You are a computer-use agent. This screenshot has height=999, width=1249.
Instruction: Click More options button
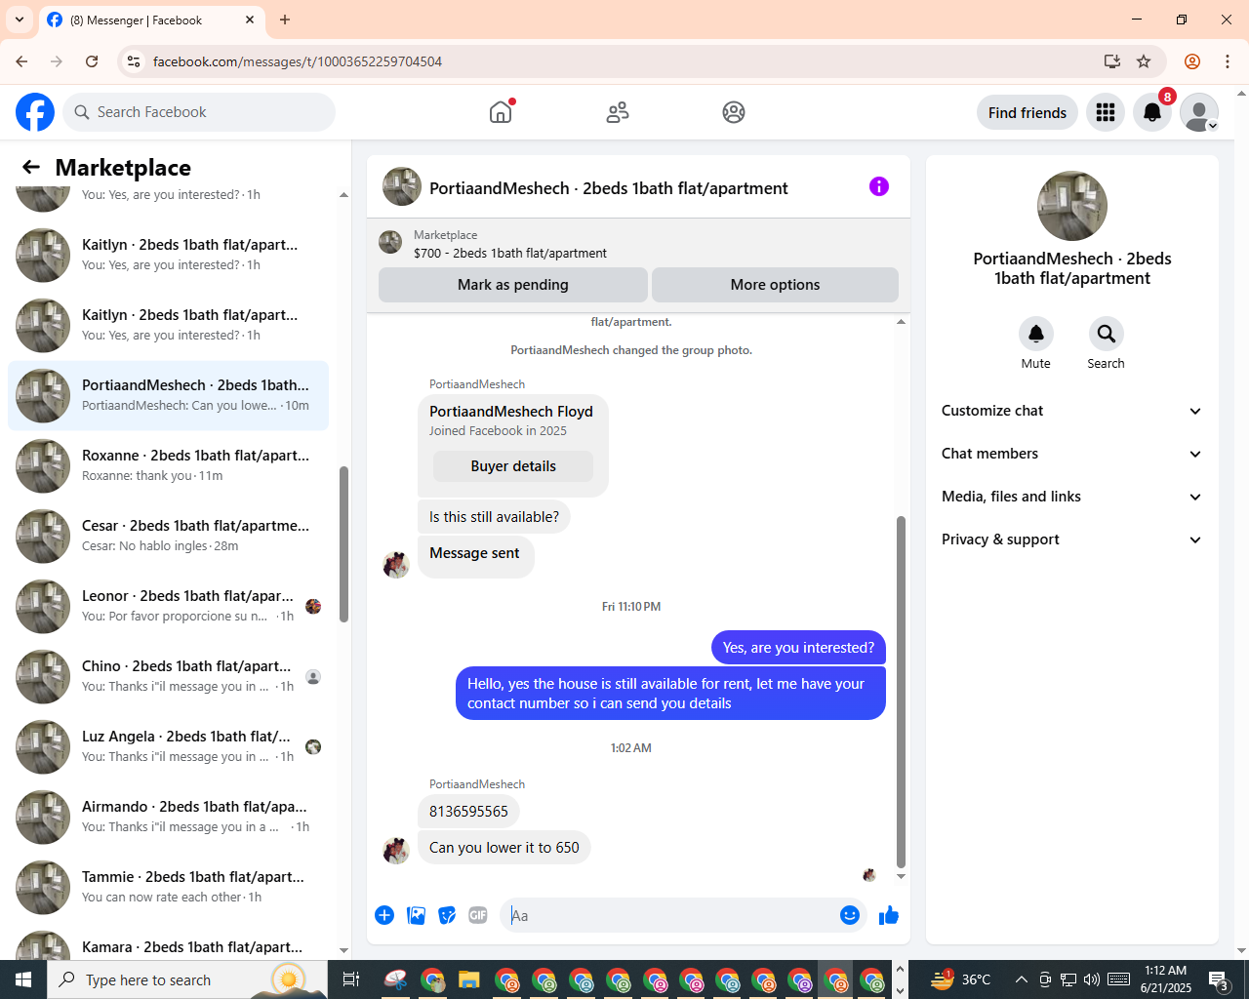[776, 285]
